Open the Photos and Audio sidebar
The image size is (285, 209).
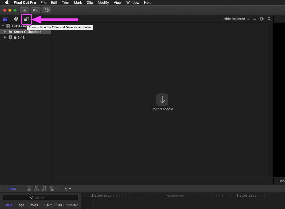(16, 19)
